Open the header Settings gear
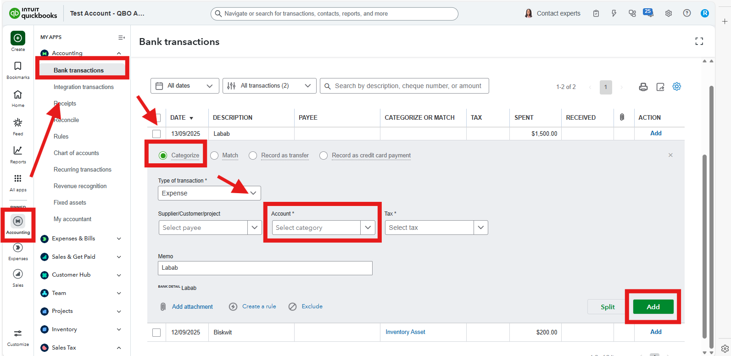Screen dimensions: 731x356 pyautogui.click(x=669, y=13)
